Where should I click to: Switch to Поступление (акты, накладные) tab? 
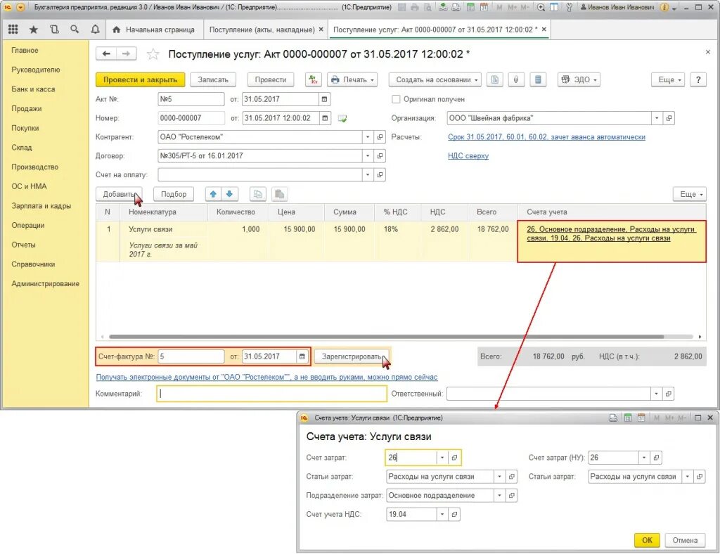point(262,30)
